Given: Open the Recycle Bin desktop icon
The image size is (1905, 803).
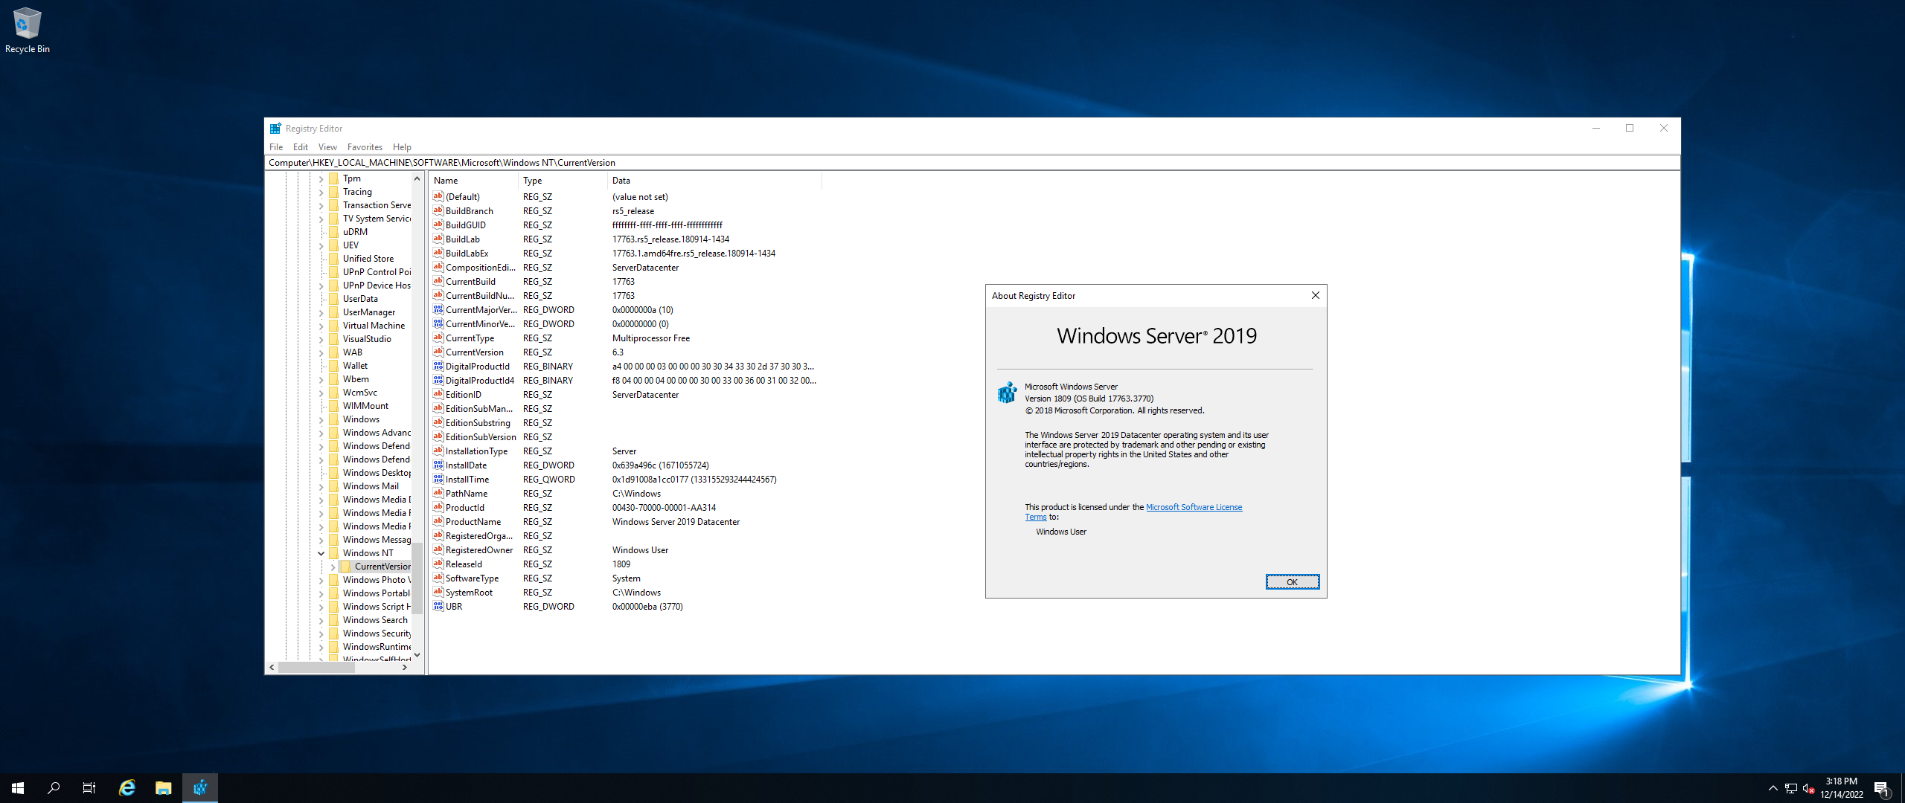Looking at the screenshot, I should tap(28, 30).
